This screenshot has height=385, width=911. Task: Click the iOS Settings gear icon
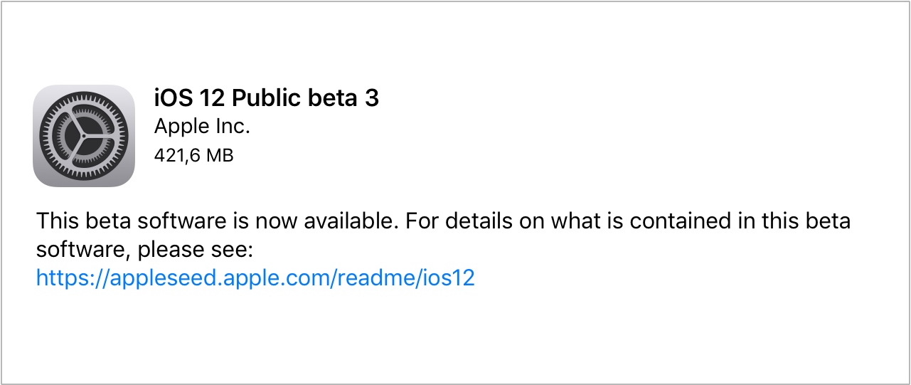pos(84,136)
